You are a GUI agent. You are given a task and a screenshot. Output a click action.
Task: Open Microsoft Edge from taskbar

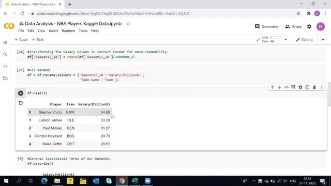[x=44, y=181]
